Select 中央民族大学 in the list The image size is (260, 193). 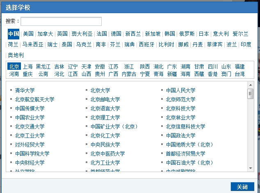click(105, 145)
